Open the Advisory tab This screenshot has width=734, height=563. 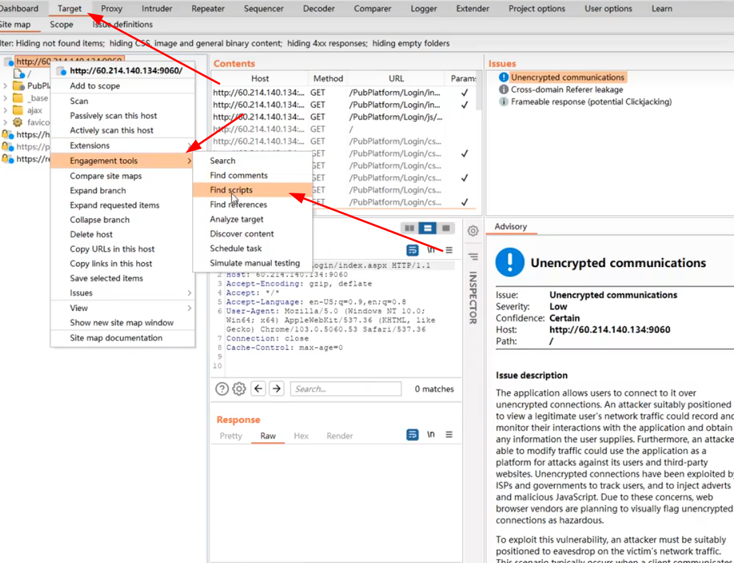click(x=511, y=227)
